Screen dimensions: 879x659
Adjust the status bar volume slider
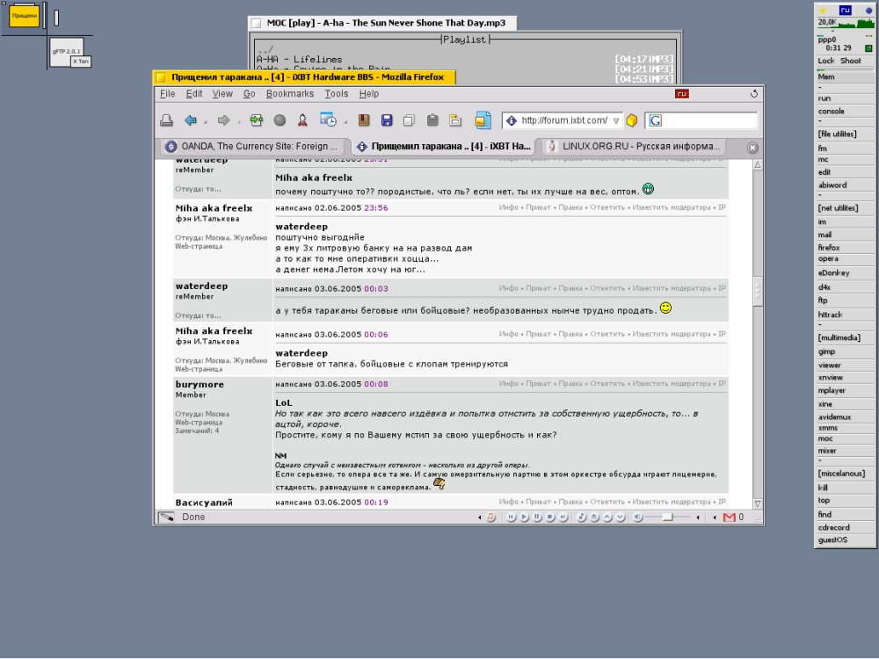click(667, 518)
